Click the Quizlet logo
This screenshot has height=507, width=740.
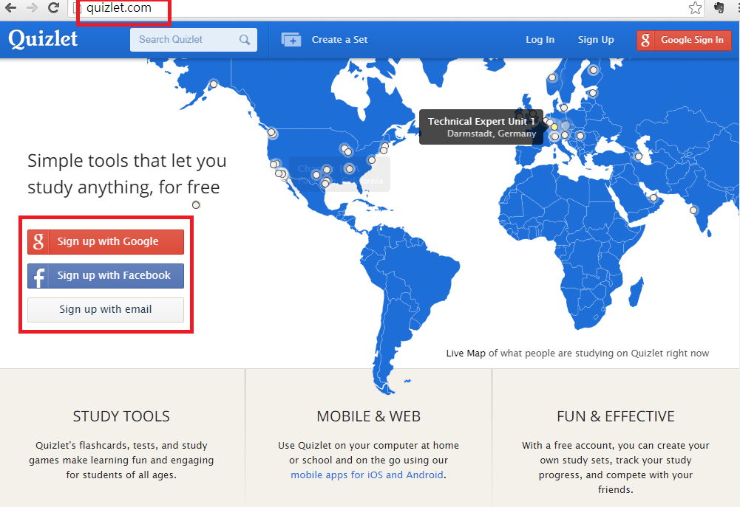tap(43, 38)
